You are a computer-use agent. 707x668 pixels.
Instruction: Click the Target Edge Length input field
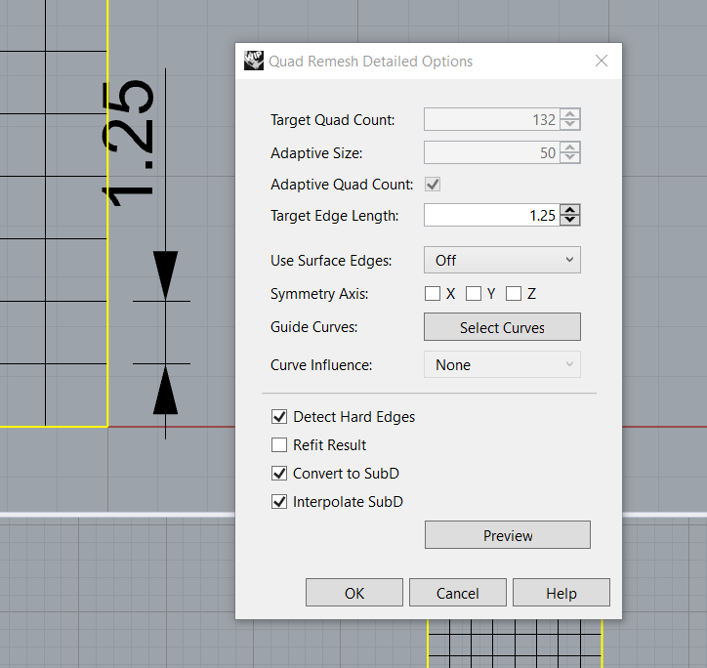[492, 215]
